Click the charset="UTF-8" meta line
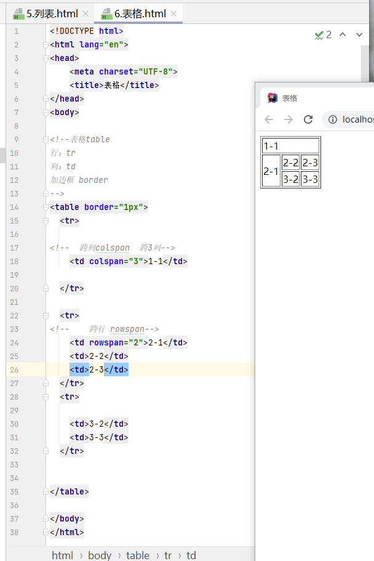The height and width of the screenshot is (561, 374). (124, 72)
